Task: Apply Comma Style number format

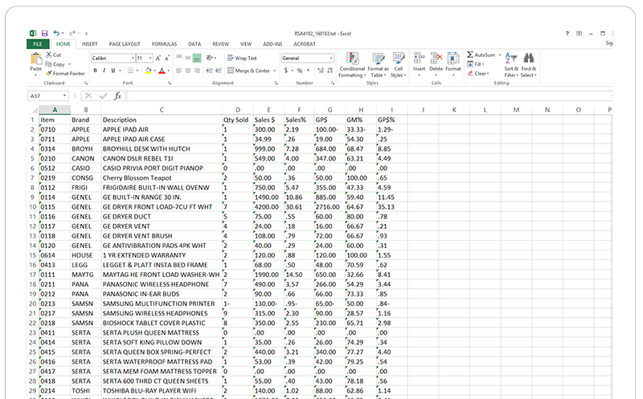Action: pos(308,71)
